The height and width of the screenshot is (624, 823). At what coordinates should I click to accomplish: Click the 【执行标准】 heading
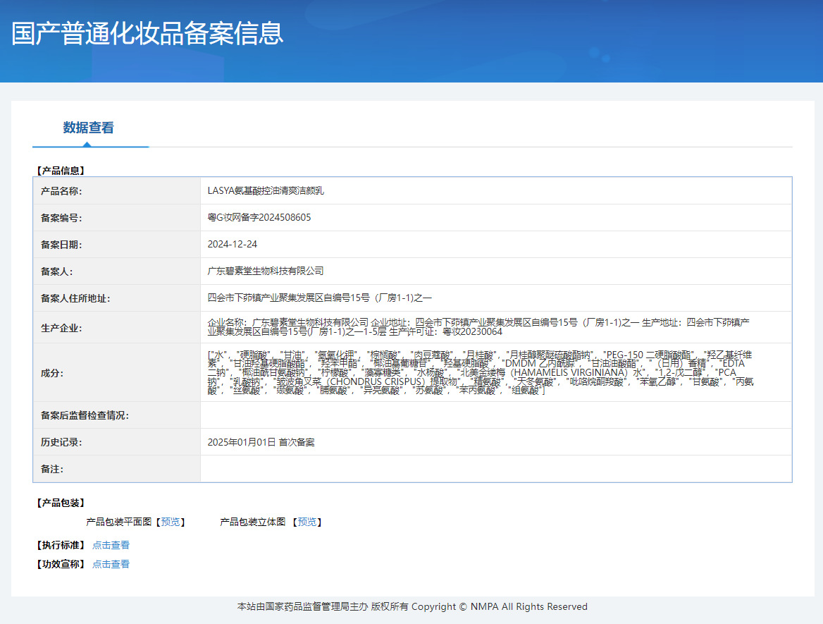click(61, 545)
